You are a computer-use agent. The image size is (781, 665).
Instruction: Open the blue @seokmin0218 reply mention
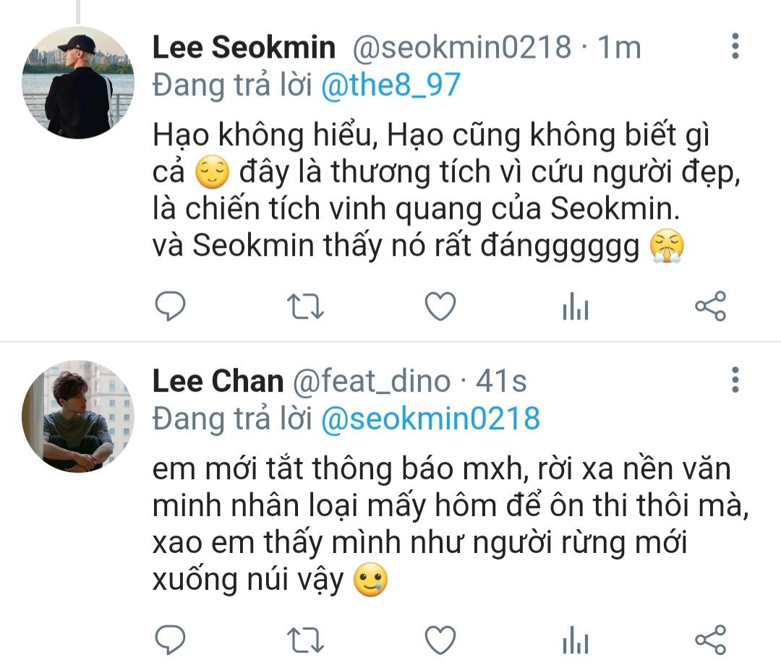pos(430,418)
